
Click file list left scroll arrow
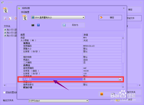tap(5, 85)
